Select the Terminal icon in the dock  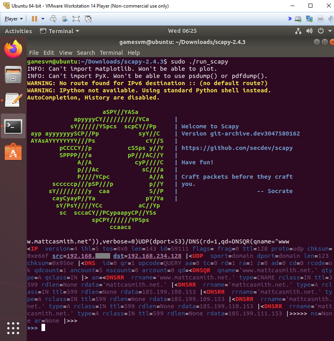pyautogui.click(x=13, y=126)
